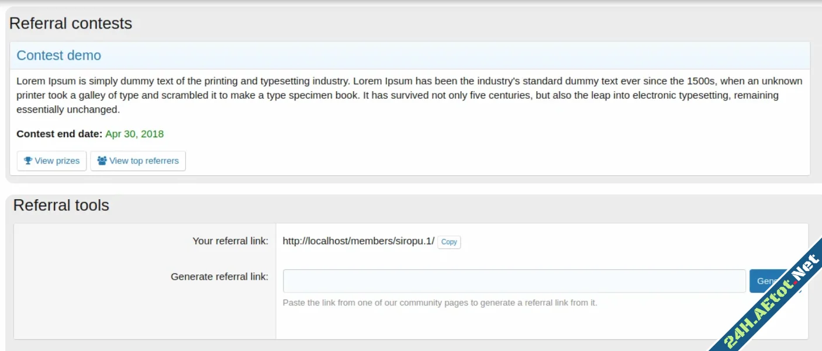This screenshot has height=351, width=822.
Task: Click the http://localhost/members/siropu.1/ referral URL text
Action: pos(358,241)
